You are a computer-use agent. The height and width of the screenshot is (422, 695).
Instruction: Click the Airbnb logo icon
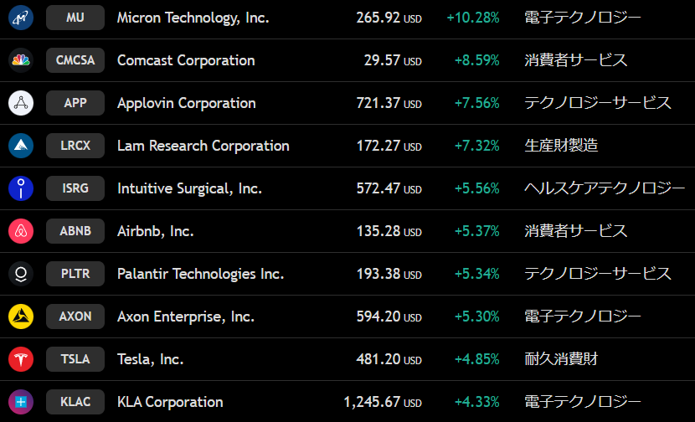click(21, 231)
